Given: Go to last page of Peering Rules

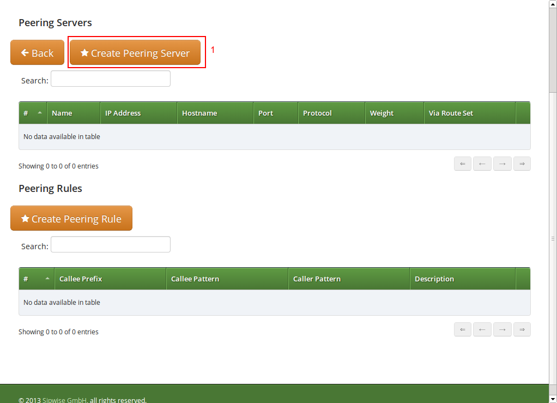Looking at the screenshot, I should tap(522, 329).
